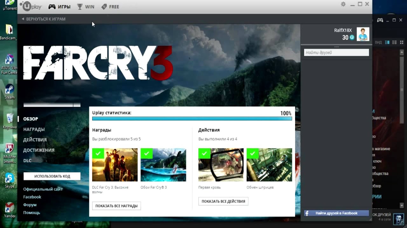The height and width of the screenshot is (228, 407).
Task: Open the FREE tab with the tag icon
Action: 110,7
